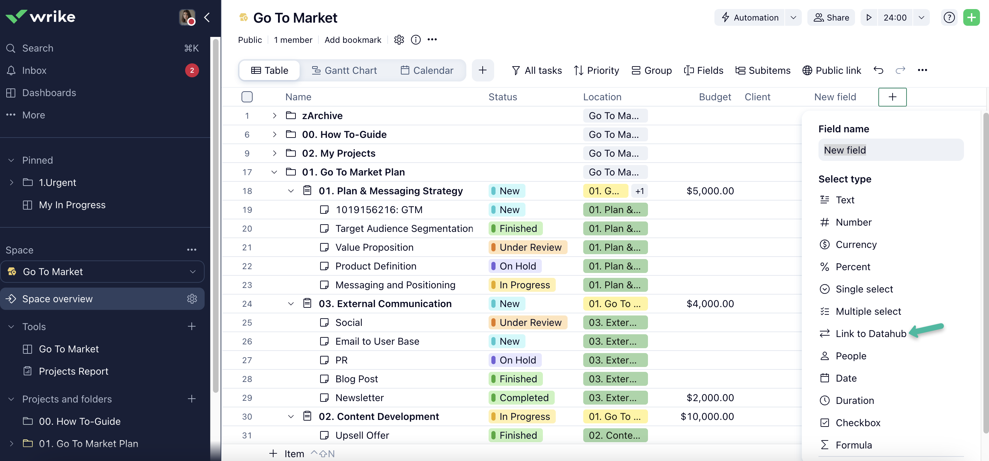Click the Share button
Screen dimensions: 989x461
click(831, 18)
